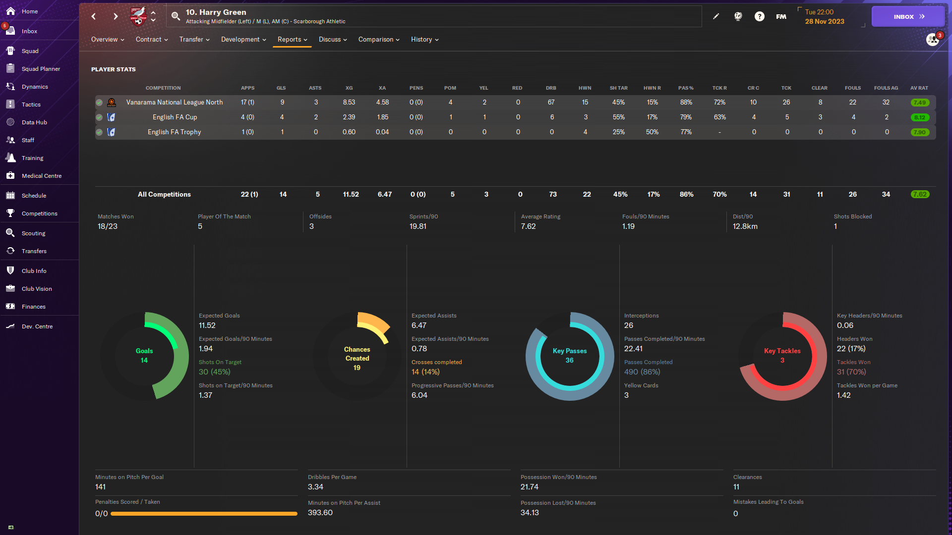952x535 pixels.
Task: Open the Finances sidebar icon
Action: [x=10, y=307]
